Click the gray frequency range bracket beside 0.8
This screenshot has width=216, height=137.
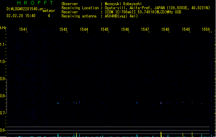point(7,96)
